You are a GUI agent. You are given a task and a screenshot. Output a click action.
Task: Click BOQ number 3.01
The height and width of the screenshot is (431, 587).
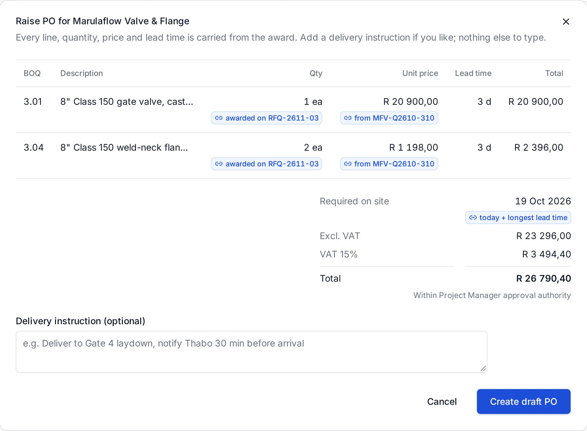(33, 102)
